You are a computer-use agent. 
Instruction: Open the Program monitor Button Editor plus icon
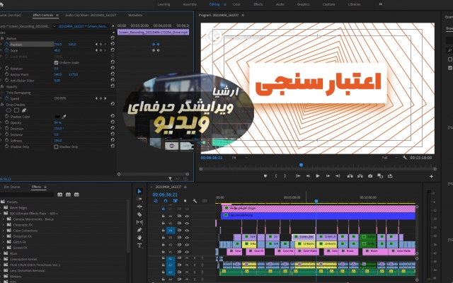point(431,176)
